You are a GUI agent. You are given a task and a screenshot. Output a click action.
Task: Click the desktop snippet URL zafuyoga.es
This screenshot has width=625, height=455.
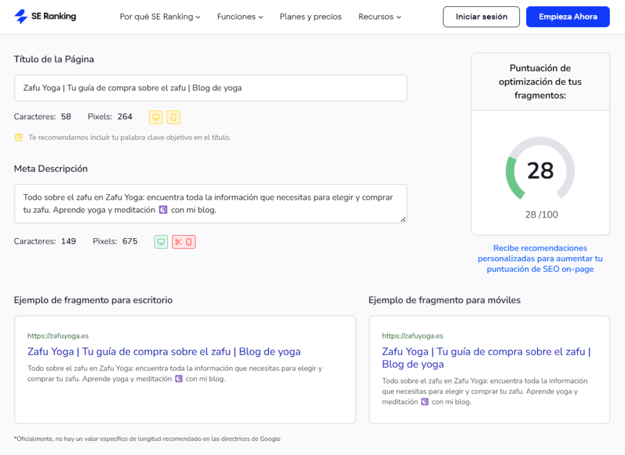coord(58,336)
